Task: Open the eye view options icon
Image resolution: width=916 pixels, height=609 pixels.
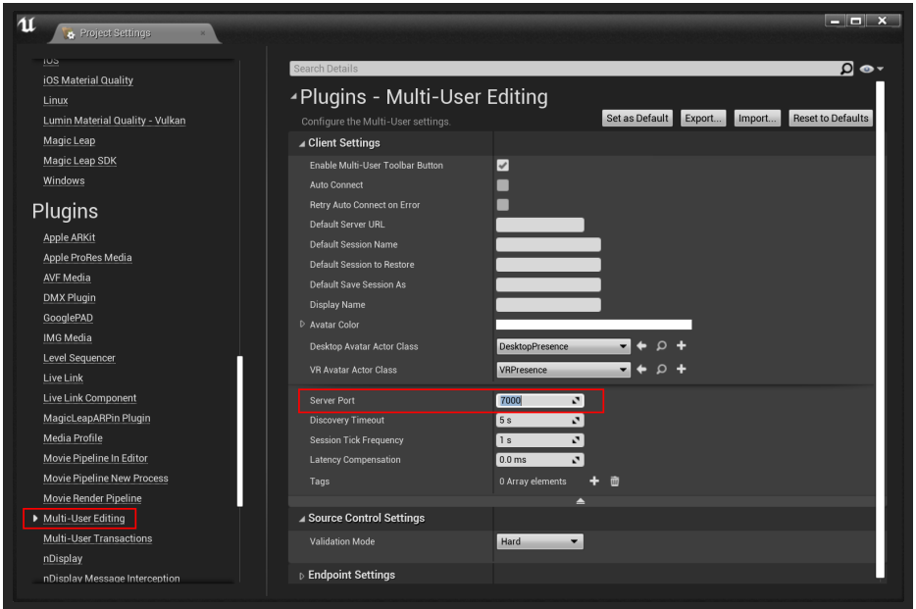Action: click(871, 69)
